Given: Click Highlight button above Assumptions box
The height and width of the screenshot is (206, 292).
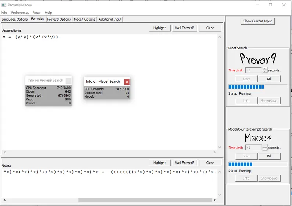Looking at the screenshot, I should (x=160, y=28).
